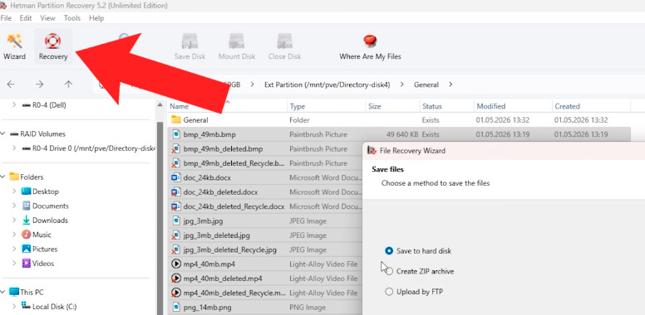
Task: Click the General breadcrumb segment
Action: click(426, 85)
